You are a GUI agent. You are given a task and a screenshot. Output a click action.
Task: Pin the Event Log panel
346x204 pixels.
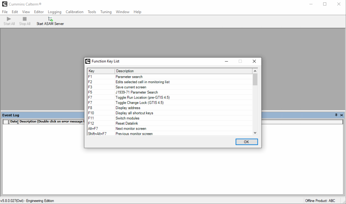pyautogui.click(x=336, y=115)
